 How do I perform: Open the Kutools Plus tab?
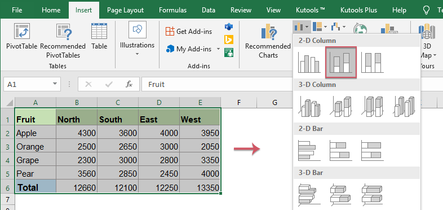pyautogui.click(x=358, y=10)
